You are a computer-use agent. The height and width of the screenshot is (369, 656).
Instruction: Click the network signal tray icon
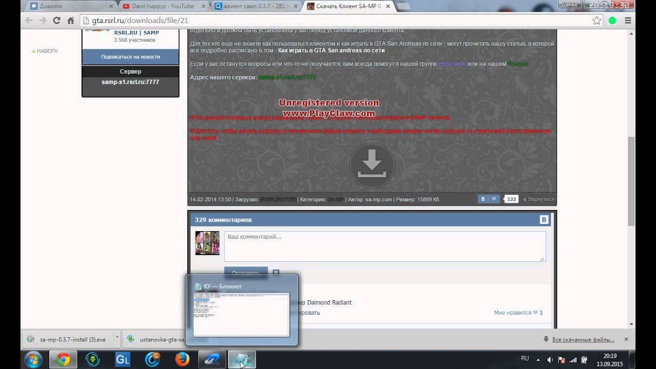(573, 360)
